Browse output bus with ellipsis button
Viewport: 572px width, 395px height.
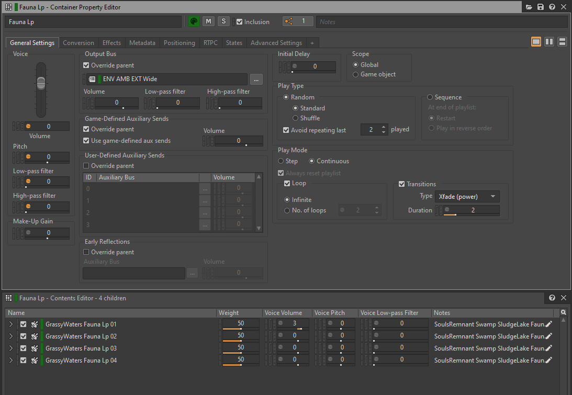[256, 80]
